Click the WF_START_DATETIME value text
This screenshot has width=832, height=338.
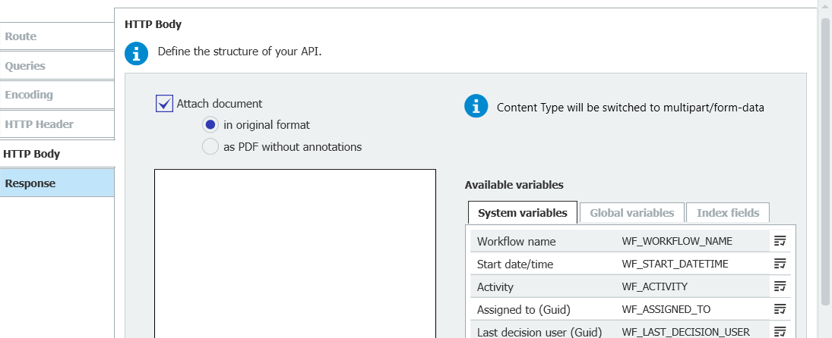point(675,264)
